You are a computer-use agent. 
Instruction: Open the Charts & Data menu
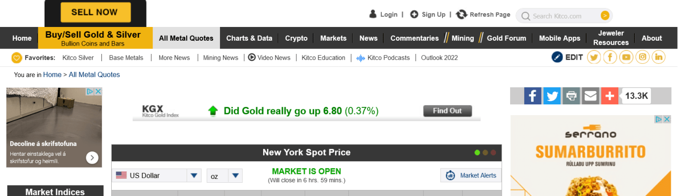click(249, 38)
